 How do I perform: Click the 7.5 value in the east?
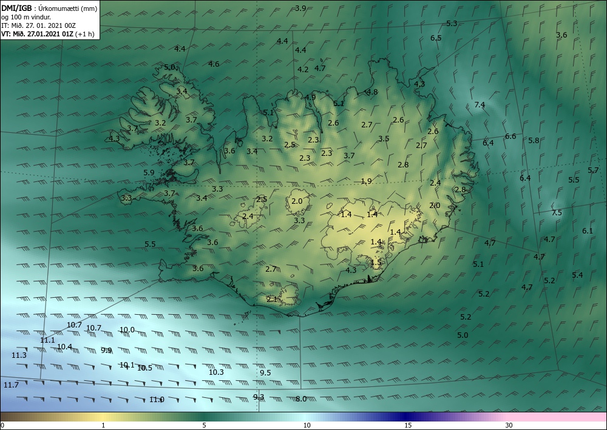click(x=556, y=213)
